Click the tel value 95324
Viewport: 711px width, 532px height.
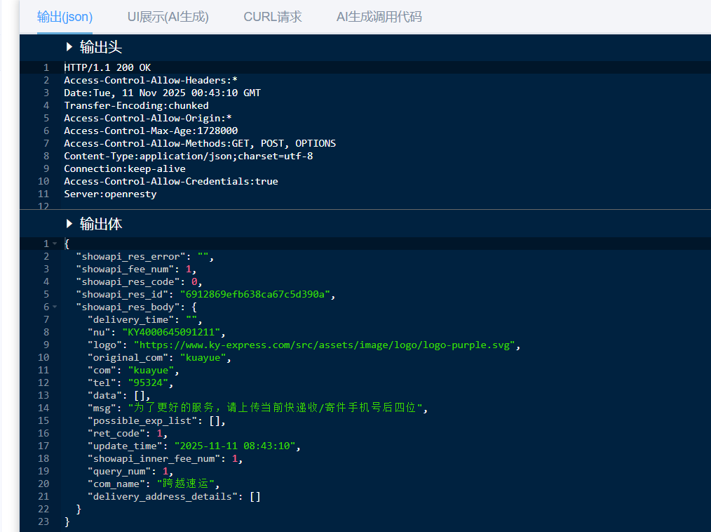point(148,383)
